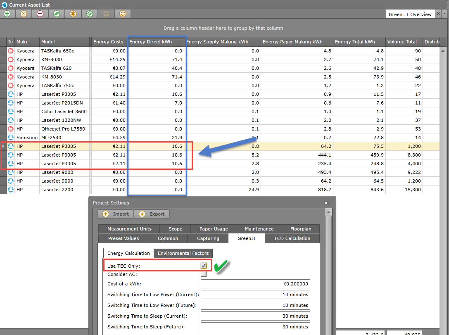Edit Switching Time to Sleep (Current) field
The height and width of the screenshot is (335, 449).
[x=255, y=316]
